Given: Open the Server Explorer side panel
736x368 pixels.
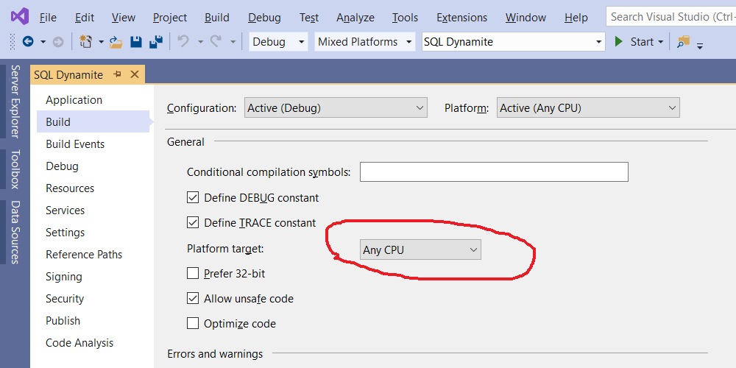Looking at the screenshot, I should tap(15, 102).
